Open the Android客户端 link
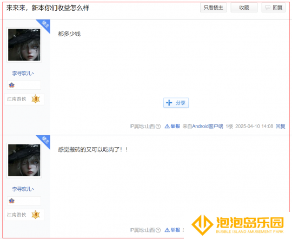Viewport: 292px width, 239px height. 208,127
